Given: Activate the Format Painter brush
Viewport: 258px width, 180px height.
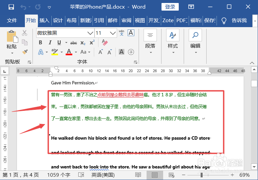Looking at the screenshot, I should coord(25,52).
